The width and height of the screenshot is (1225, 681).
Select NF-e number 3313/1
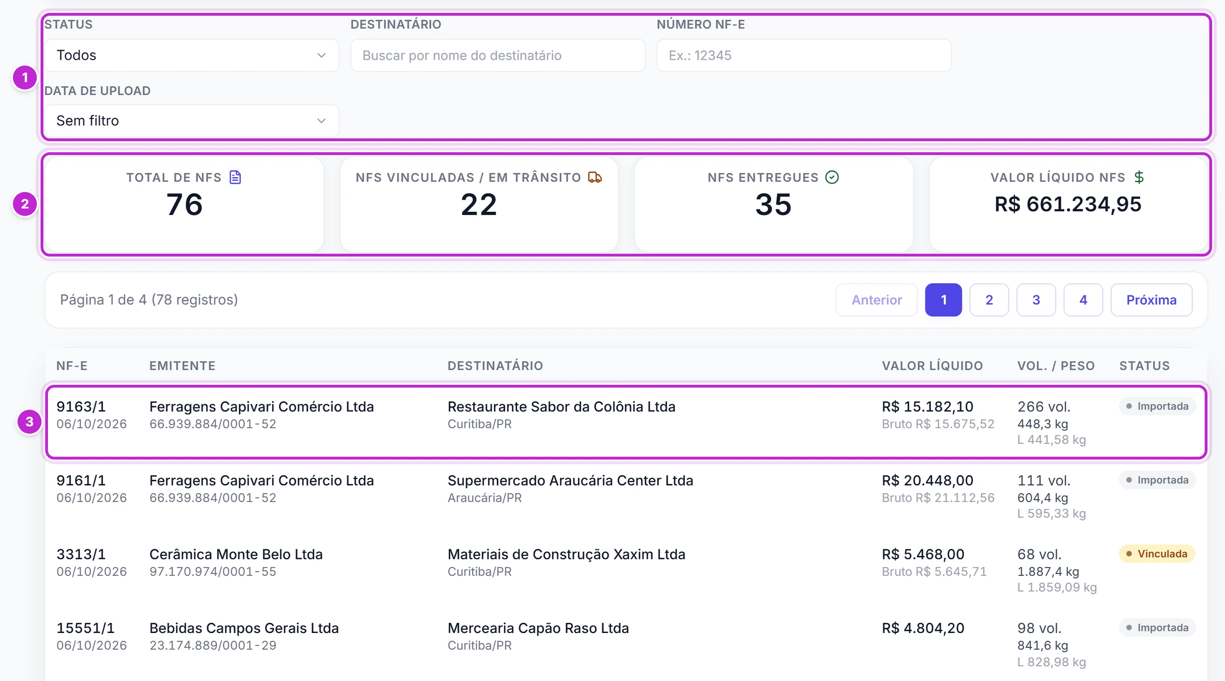click(x=81, y=554)
